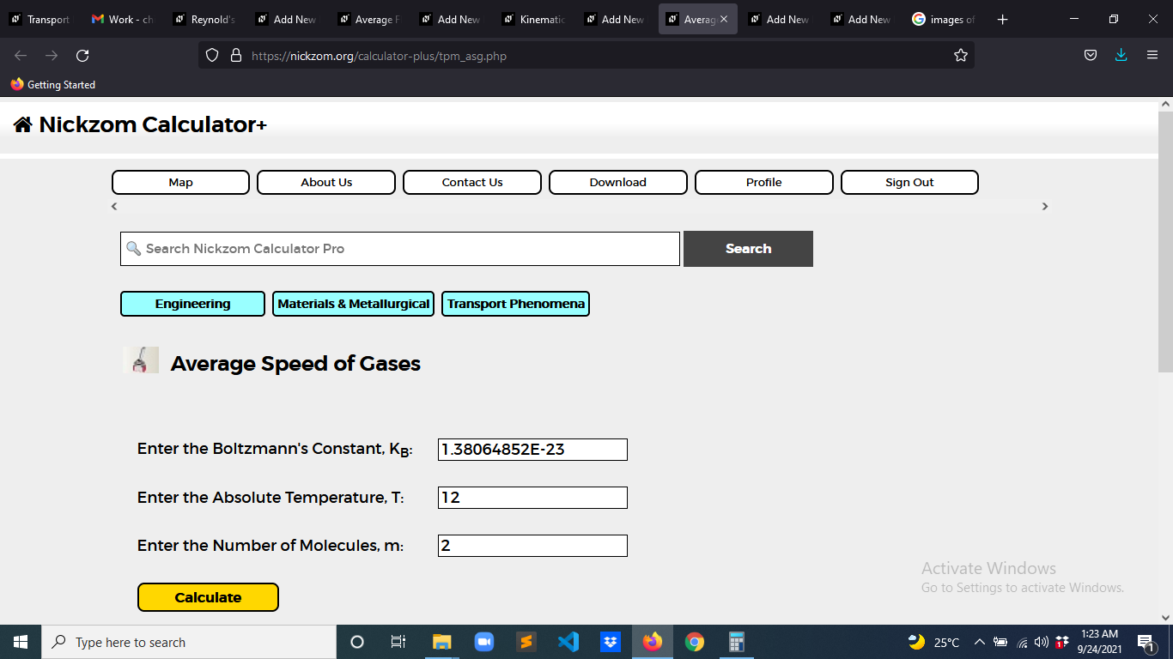The width and height of the screenshot is (1173, 659).
Task: Open Firefox application menu
Action: (1152, 56)
